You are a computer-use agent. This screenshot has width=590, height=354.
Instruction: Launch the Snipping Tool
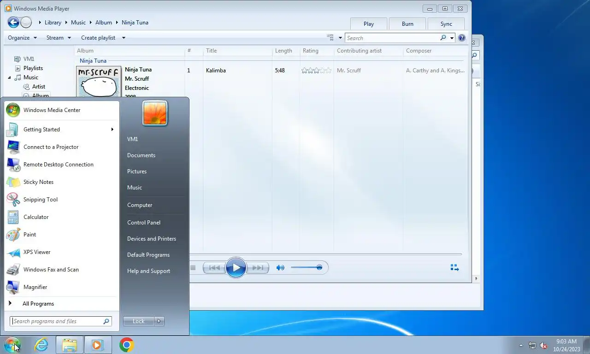[x=61, y=200]
